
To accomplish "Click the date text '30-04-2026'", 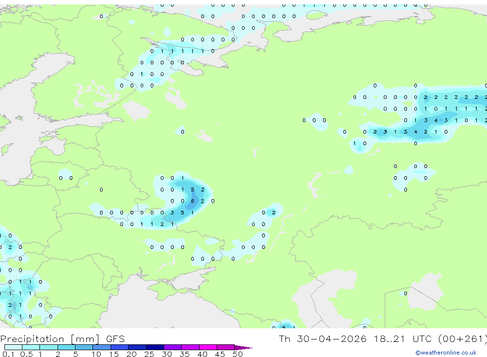I will pyautogui.click(x=332, y=338).
